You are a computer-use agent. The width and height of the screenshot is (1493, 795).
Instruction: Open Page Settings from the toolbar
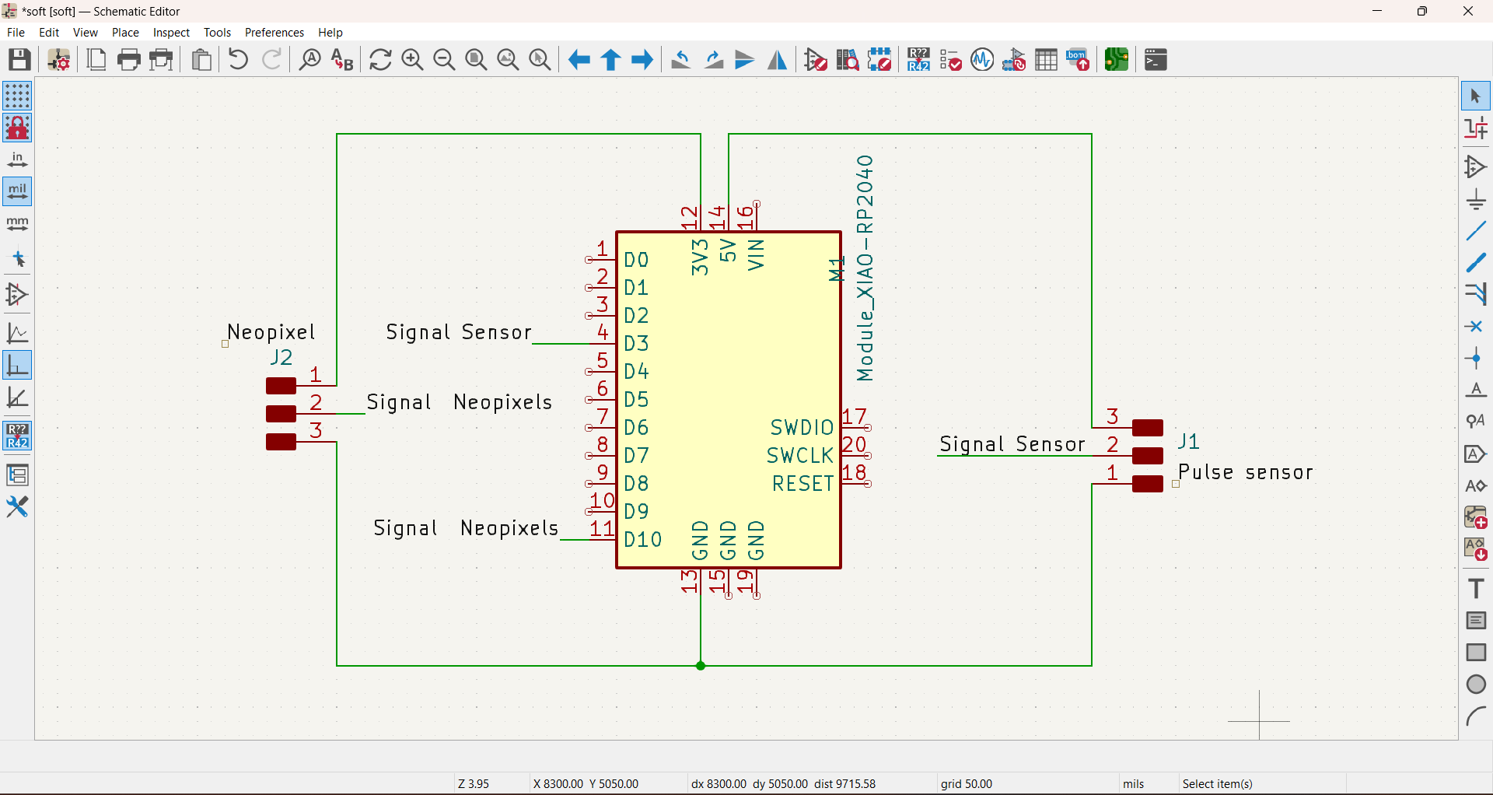pos(96,60)
